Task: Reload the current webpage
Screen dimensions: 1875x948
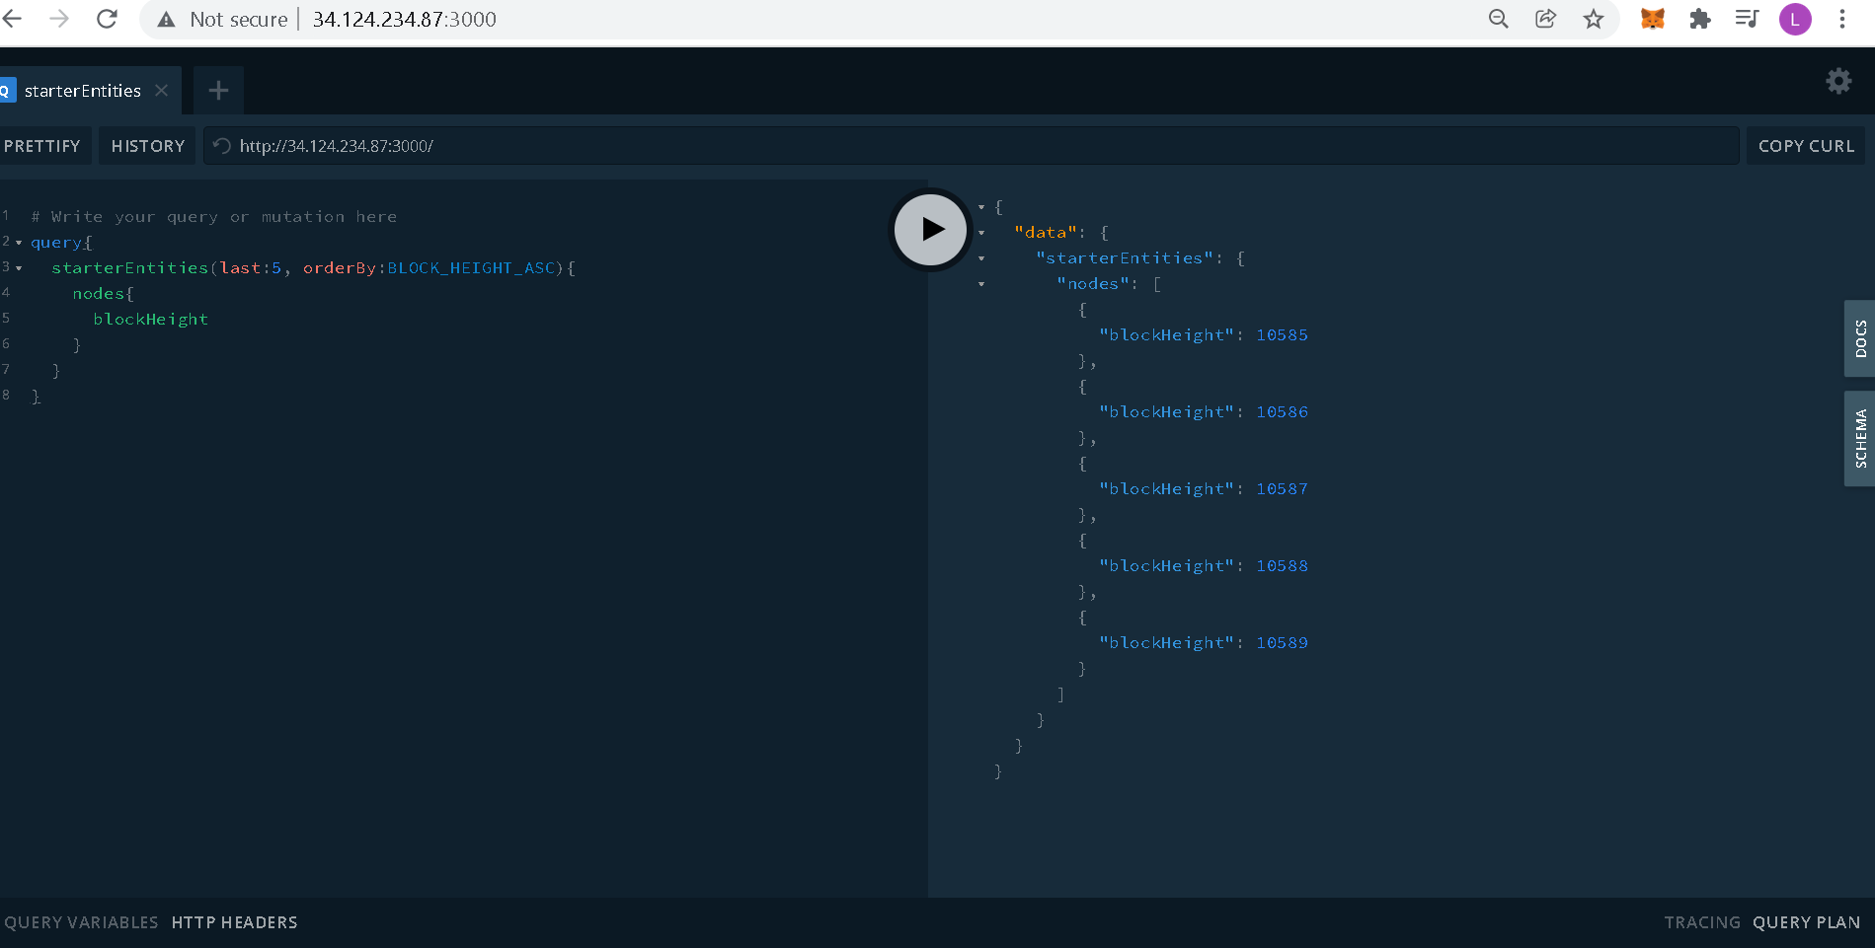Action: coord(107,18)
